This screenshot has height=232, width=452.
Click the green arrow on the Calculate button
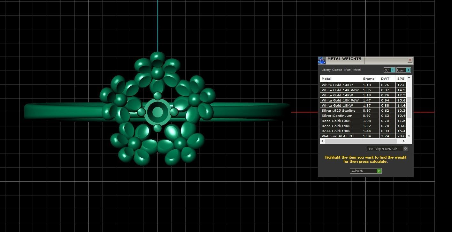[x=379, y=171]
